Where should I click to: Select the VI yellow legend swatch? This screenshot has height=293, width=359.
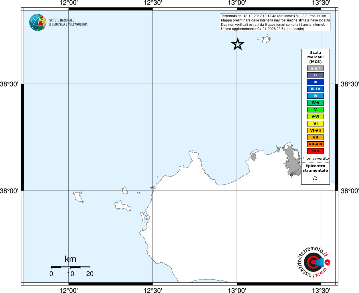316,124
